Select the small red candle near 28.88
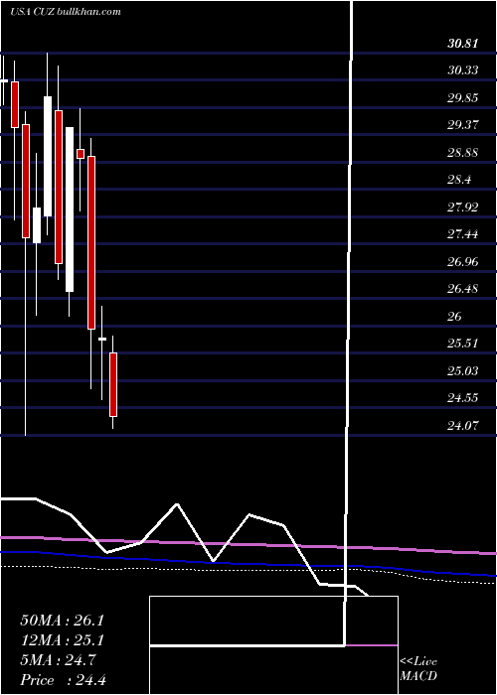The width and height of the screenshot is (497, 695). tap(81, 153)
